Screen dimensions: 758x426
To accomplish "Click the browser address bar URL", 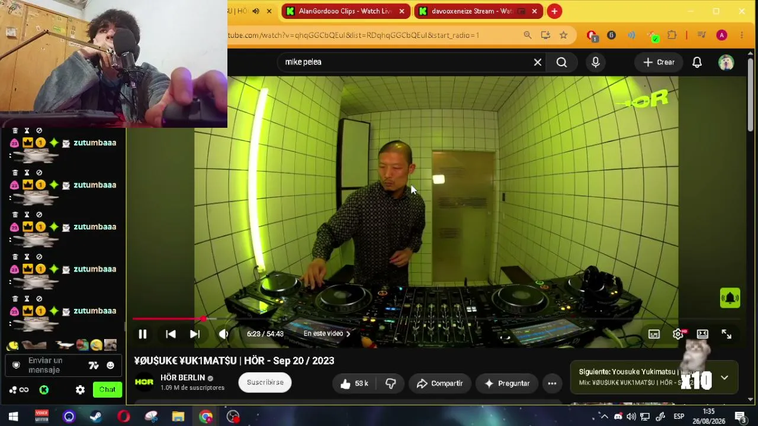I will pyautogui.click(x=354, y=35).
